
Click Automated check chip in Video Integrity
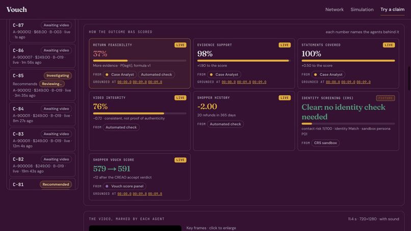tap(121, 127)
